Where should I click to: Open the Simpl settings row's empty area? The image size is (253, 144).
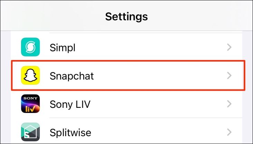point(149,48)
